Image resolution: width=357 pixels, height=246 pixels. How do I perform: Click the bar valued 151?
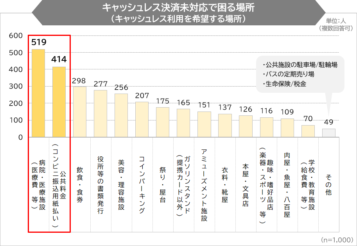tap(204, 124)
